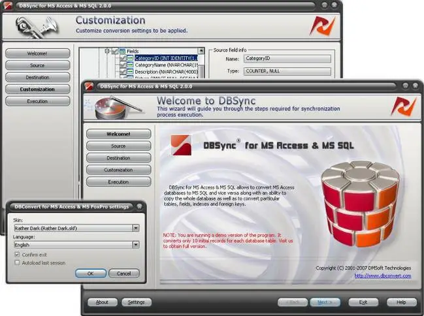Click the wrench tools icon in the Customization header
Image resolution: width=424 pixels, height=316 pixels.
point(37,27)
